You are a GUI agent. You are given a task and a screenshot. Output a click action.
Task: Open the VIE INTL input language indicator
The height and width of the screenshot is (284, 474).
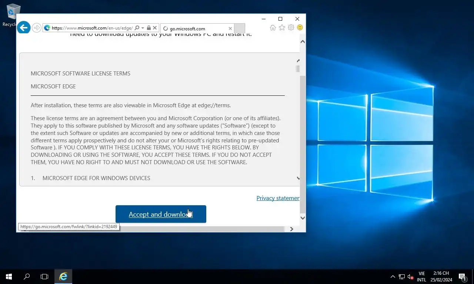click(x=421, y=277)
